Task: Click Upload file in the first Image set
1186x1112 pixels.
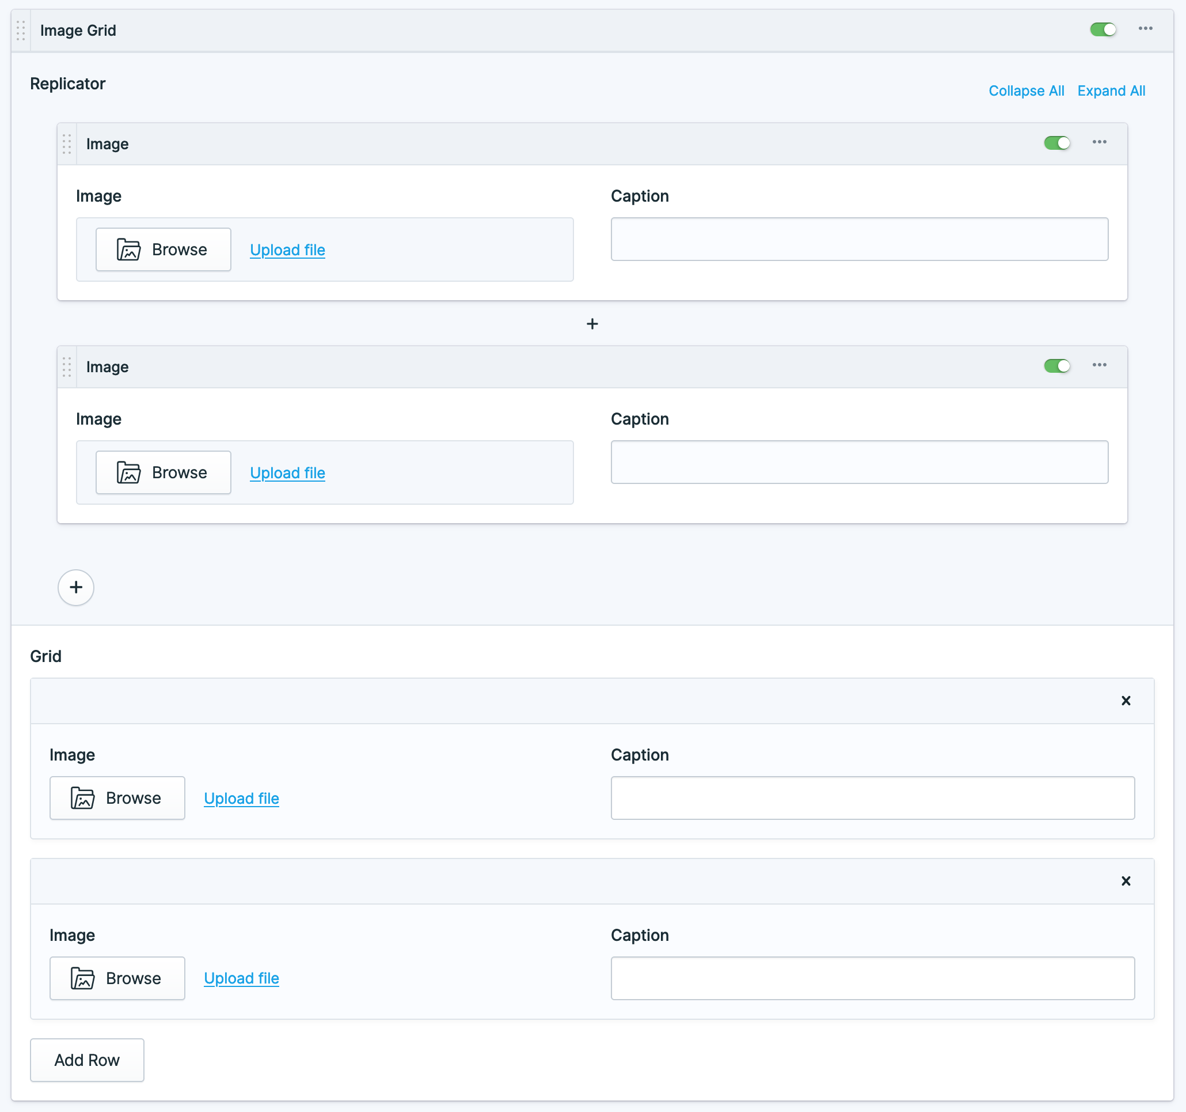Action: click(x=287, y=250)
